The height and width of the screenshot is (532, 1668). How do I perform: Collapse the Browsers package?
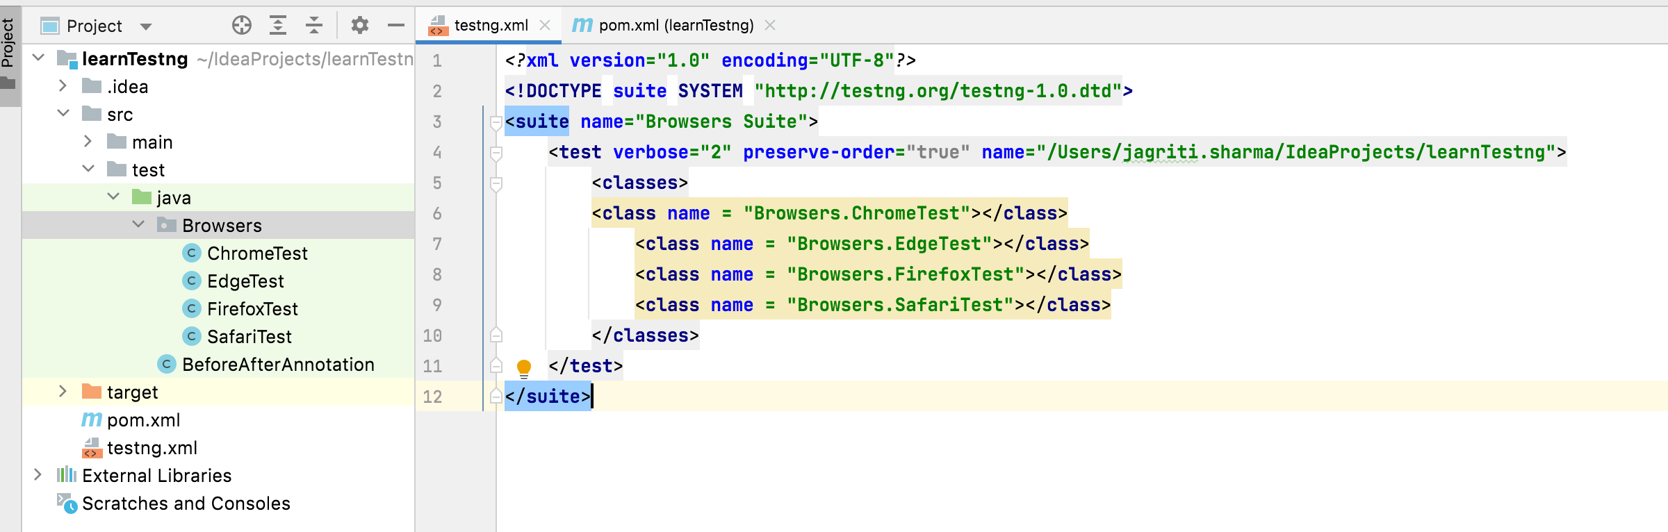point(138,224)
